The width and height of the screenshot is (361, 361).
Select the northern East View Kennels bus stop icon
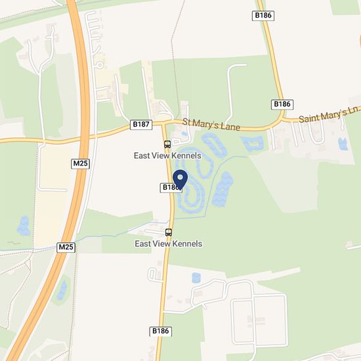coord(167,144)
